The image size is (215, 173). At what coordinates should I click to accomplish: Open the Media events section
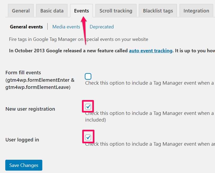[x=66, y=27]
